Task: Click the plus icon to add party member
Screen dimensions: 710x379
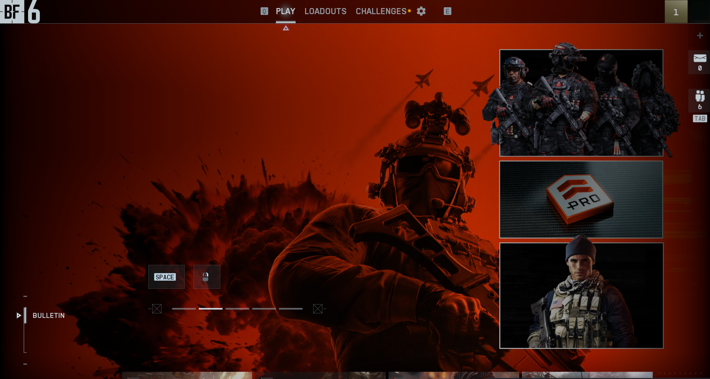Action: [x=700, y=36]
